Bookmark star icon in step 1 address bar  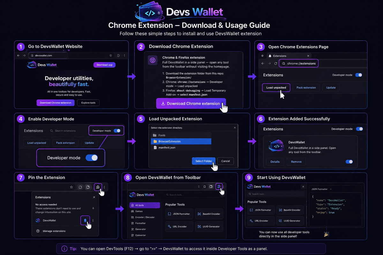coord(110,55)
